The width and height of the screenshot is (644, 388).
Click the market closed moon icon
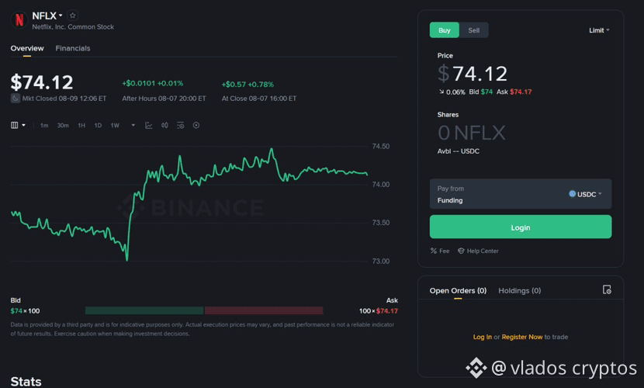point(16,99)
